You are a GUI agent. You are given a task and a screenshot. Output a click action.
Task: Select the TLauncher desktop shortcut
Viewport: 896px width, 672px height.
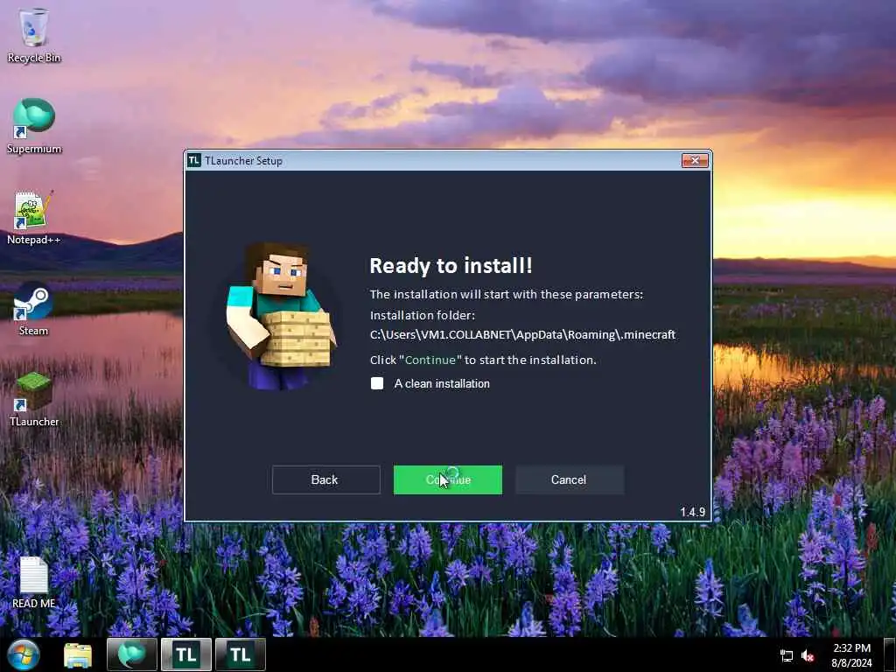click(x=34, y=399)
